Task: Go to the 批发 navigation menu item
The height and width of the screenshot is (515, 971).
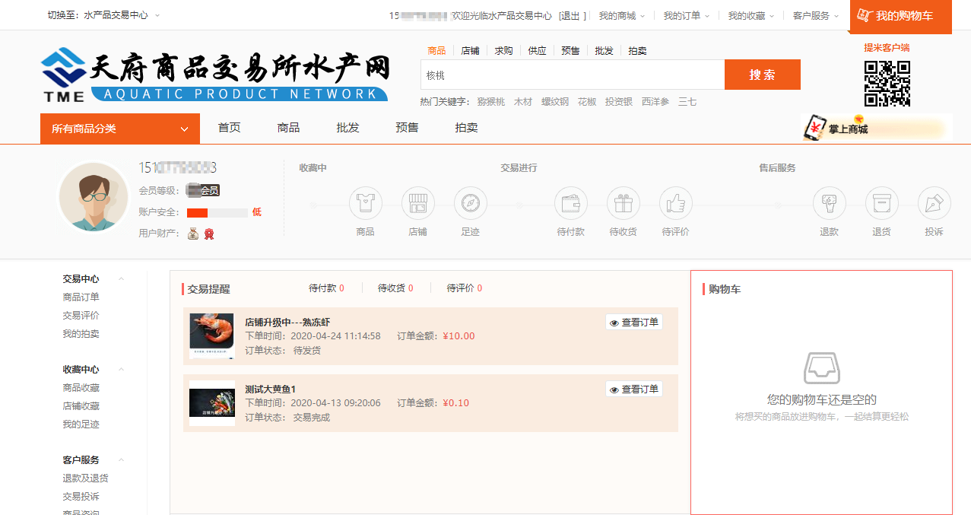Action: pos(347,128)
